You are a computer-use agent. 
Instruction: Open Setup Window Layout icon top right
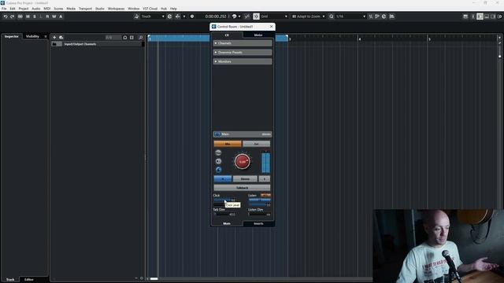465,17
